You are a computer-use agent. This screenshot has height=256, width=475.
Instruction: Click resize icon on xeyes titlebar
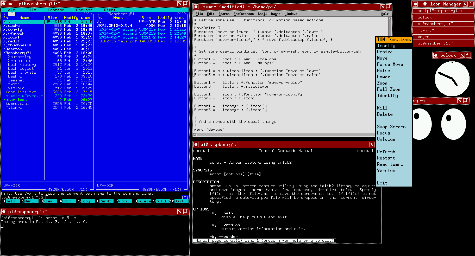[466, 101]
